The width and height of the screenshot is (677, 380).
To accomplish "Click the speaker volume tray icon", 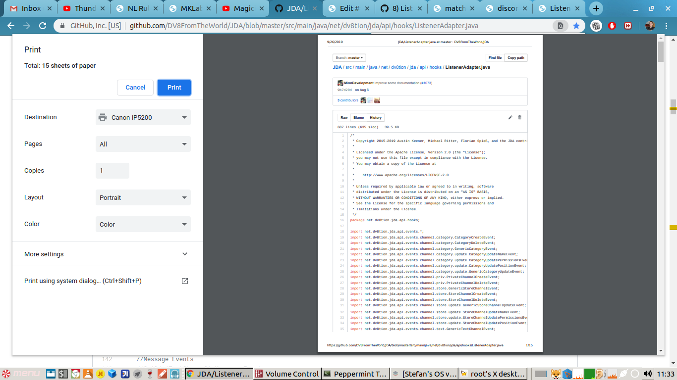I will (x=647, y=374).
